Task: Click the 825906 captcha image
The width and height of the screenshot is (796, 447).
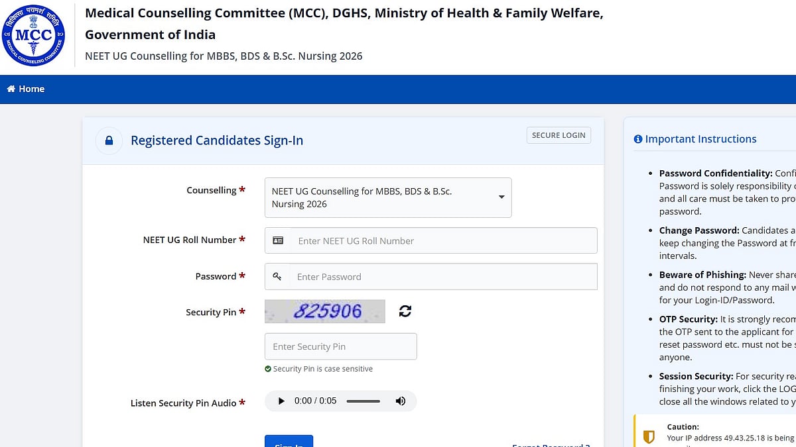Action: coord(325,311)
